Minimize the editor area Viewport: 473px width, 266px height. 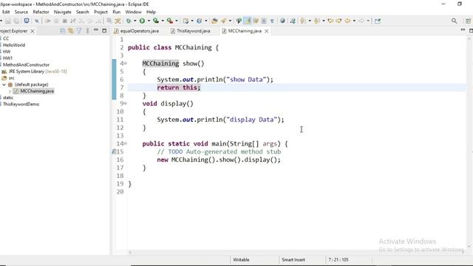point(463,30)
